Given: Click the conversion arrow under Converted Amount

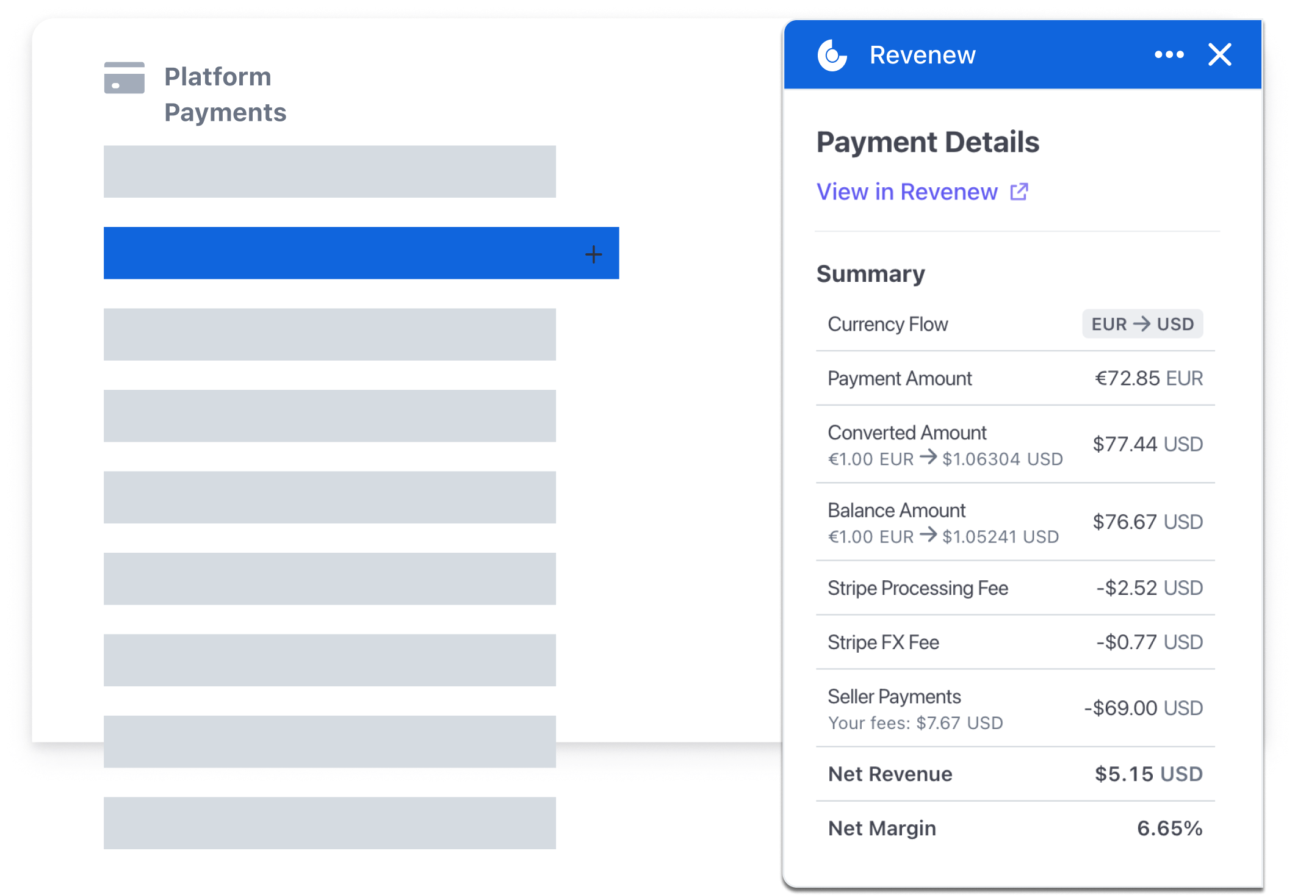Looking at the screenshot, I should (928, 459).
